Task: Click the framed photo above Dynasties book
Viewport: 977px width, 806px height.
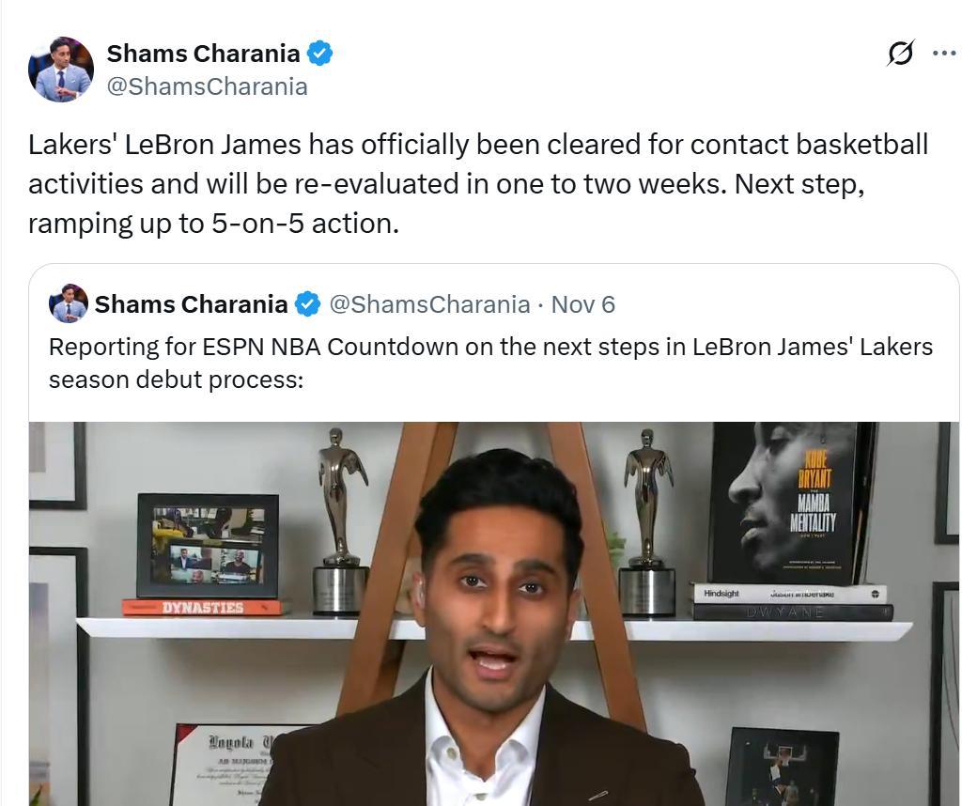Action: [x=209, y=546]
